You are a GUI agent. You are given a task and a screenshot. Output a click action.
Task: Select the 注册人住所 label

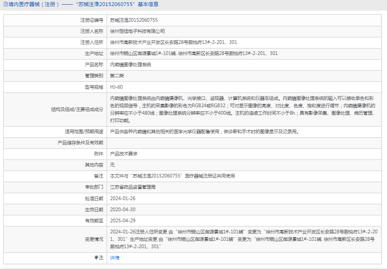92,43
